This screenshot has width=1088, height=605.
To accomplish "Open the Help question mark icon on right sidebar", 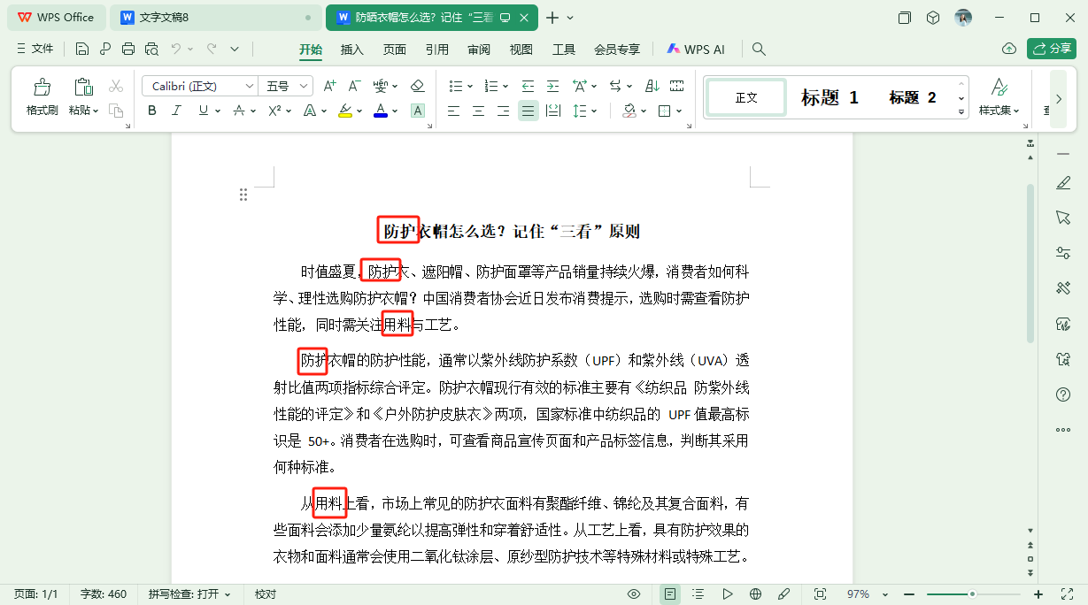I will click(1062, 394).
